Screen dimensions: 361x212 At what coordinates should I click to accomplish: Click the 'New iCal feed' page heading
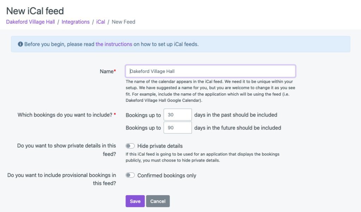tap(35, 11)
